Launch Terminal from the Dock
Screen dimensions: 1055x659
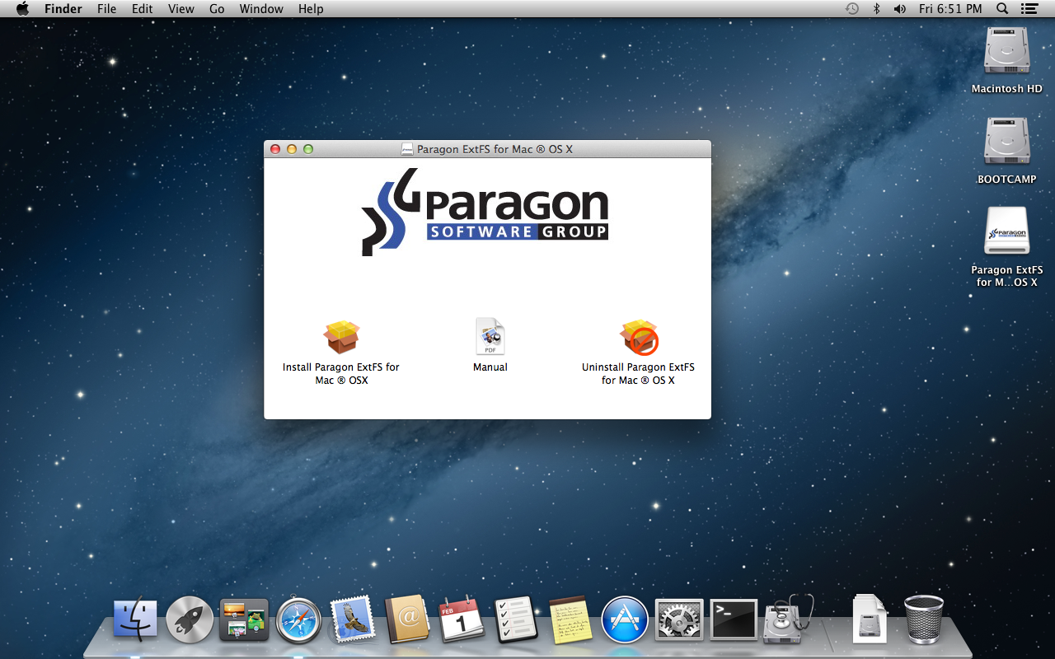(x=734, y=619)
